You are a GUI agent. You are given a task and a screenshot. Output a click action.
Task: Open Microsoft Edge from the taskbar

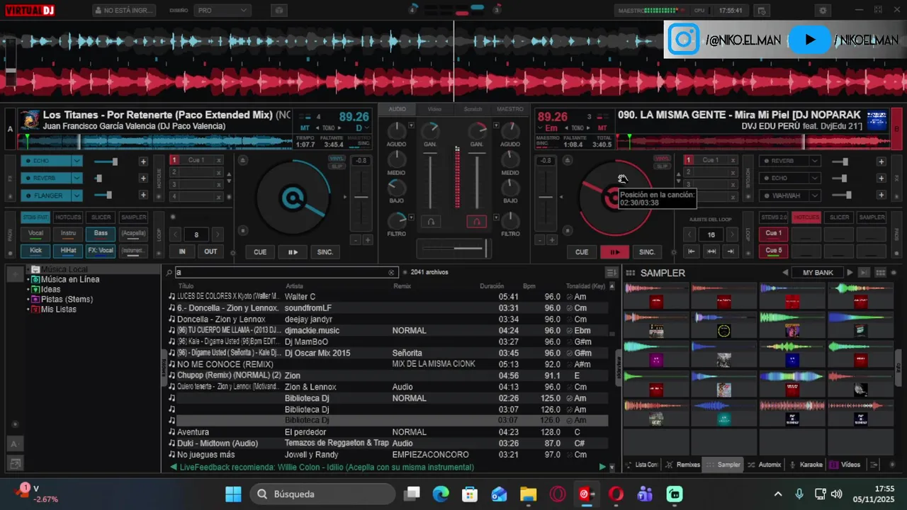pos(441,494)
